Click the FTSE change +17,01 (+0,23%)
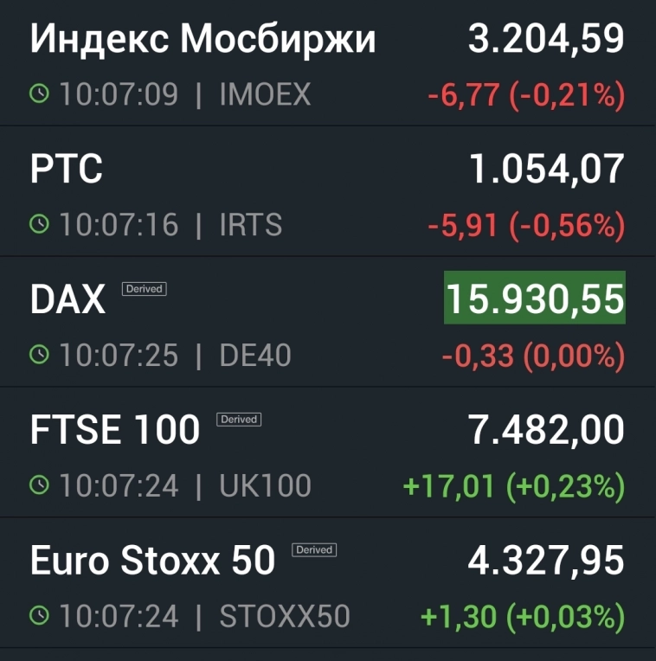Viewport: 656px width, 661px height. (514, 486)
